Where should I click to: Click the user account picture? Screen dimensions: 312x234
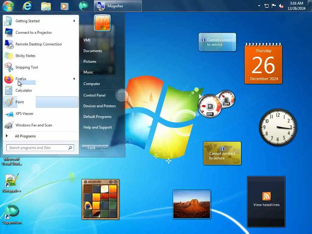pyautogui.click(x=102, y=23)
